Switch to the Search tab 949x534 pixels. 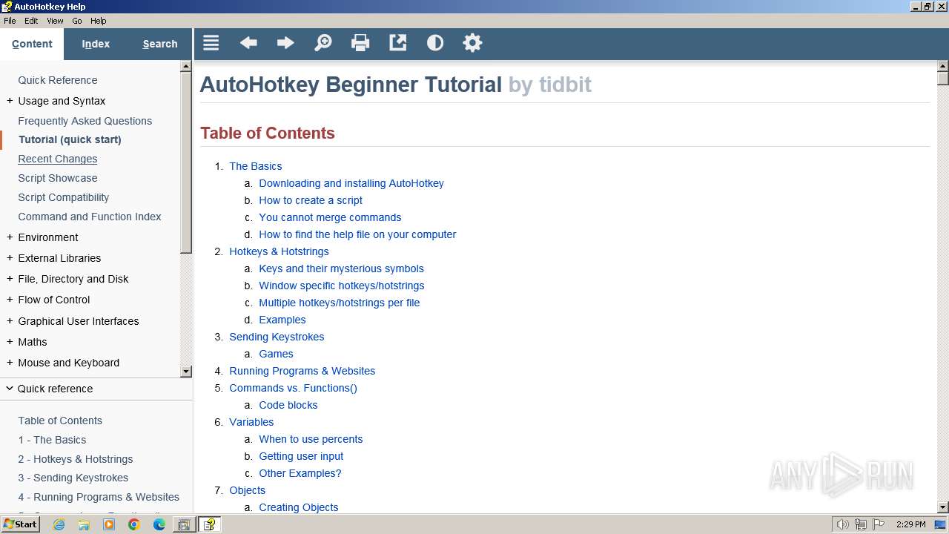click(x=160, y=44)
